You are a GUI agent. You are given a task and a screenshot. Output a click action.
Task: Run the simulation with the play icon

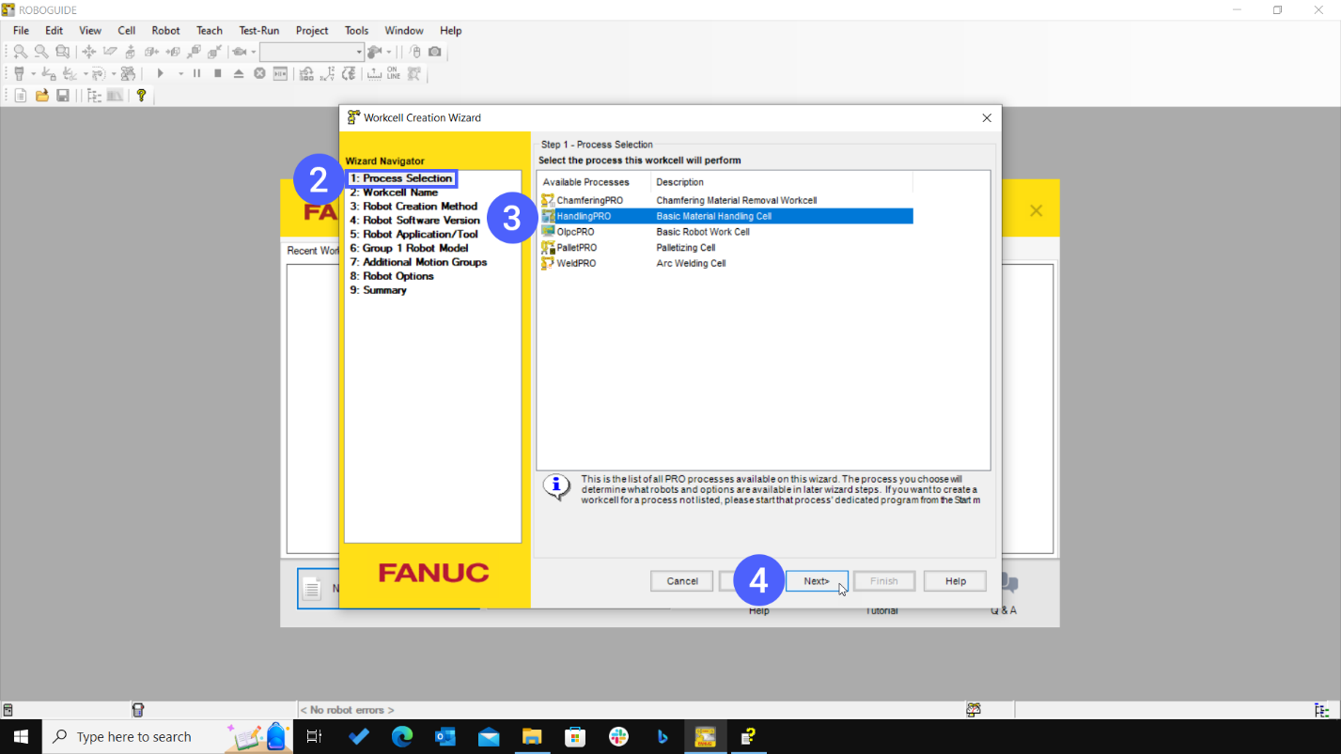click(161, 73)
